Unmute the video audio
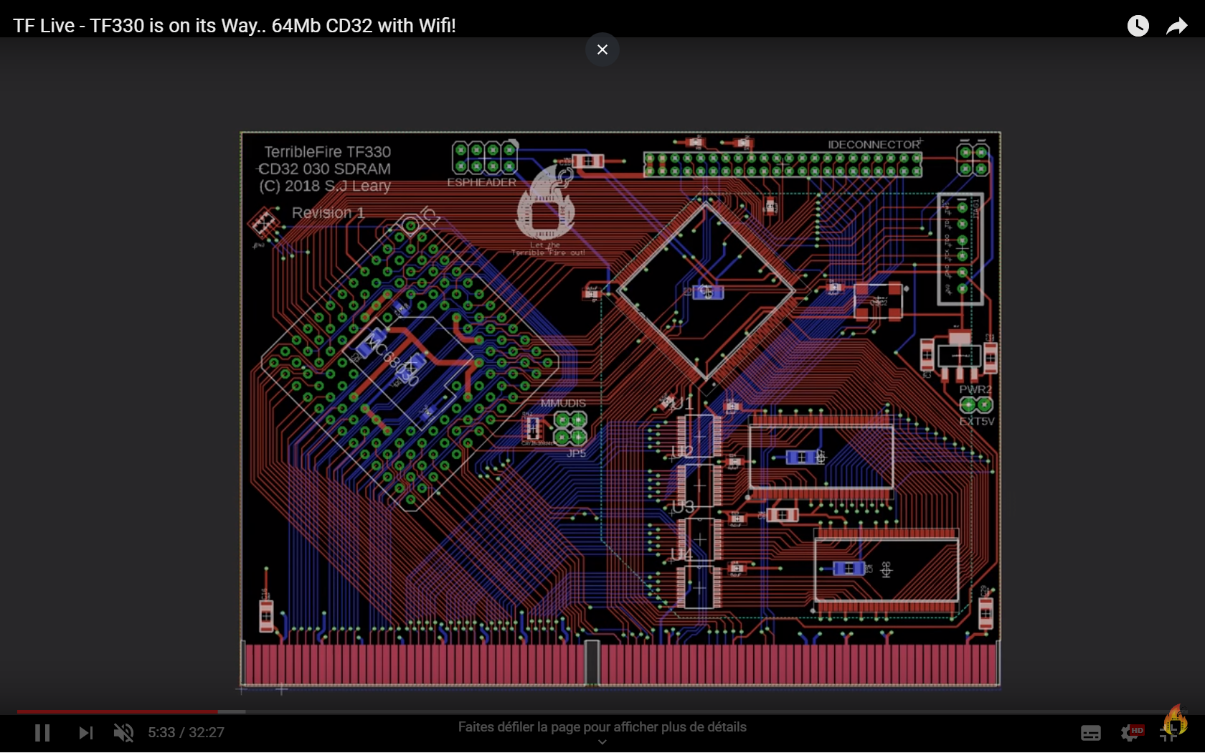Screen dimensions: 1205x753 pos(123,732)
